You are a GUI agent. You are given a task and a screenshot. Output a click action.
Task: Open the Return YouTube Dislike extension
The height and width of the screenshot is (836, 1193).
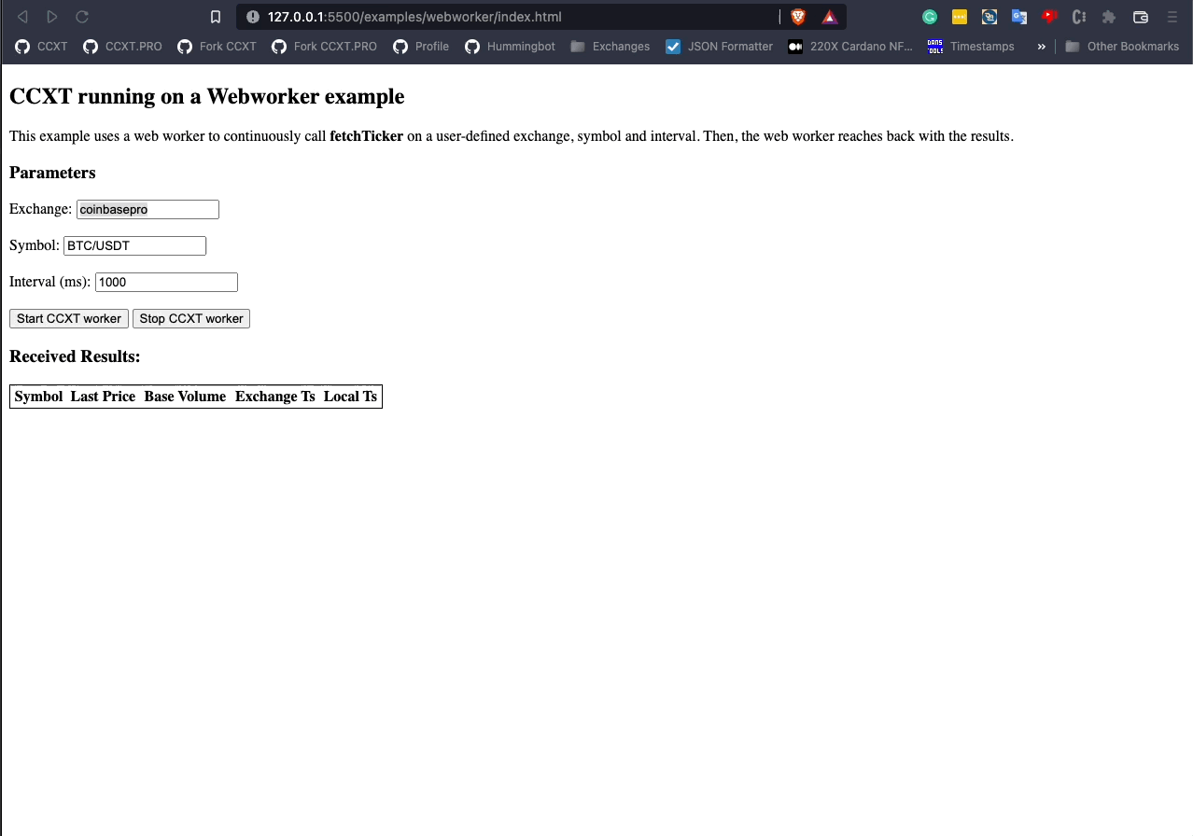(1049, 16)
